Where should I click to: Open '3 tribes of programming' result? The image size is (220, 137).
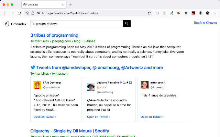54,35
